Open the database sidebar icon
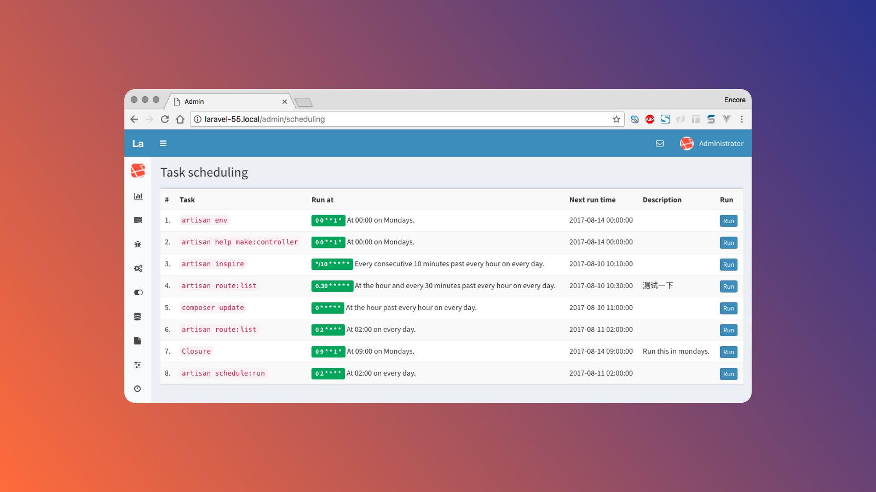This screenshot has height=492, width=876. (x=138, y=317)
